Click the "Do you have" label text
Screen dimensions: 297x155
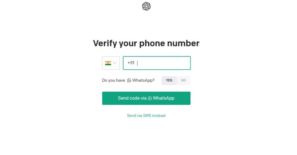pyautogui.click(x=113, y=80)
